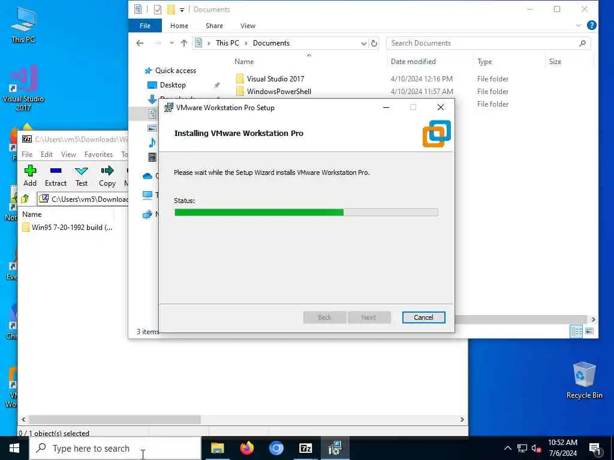Click the Test icon in 7-Zip toolbar
Viewport: 614px width, 460px height.
(82, 175)
